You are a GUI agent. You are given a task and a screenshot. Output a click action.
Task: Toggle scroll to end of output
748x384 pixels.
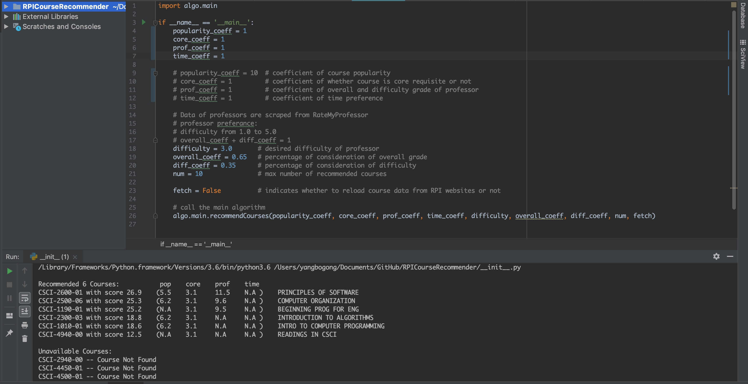click(x=25, y=312)
